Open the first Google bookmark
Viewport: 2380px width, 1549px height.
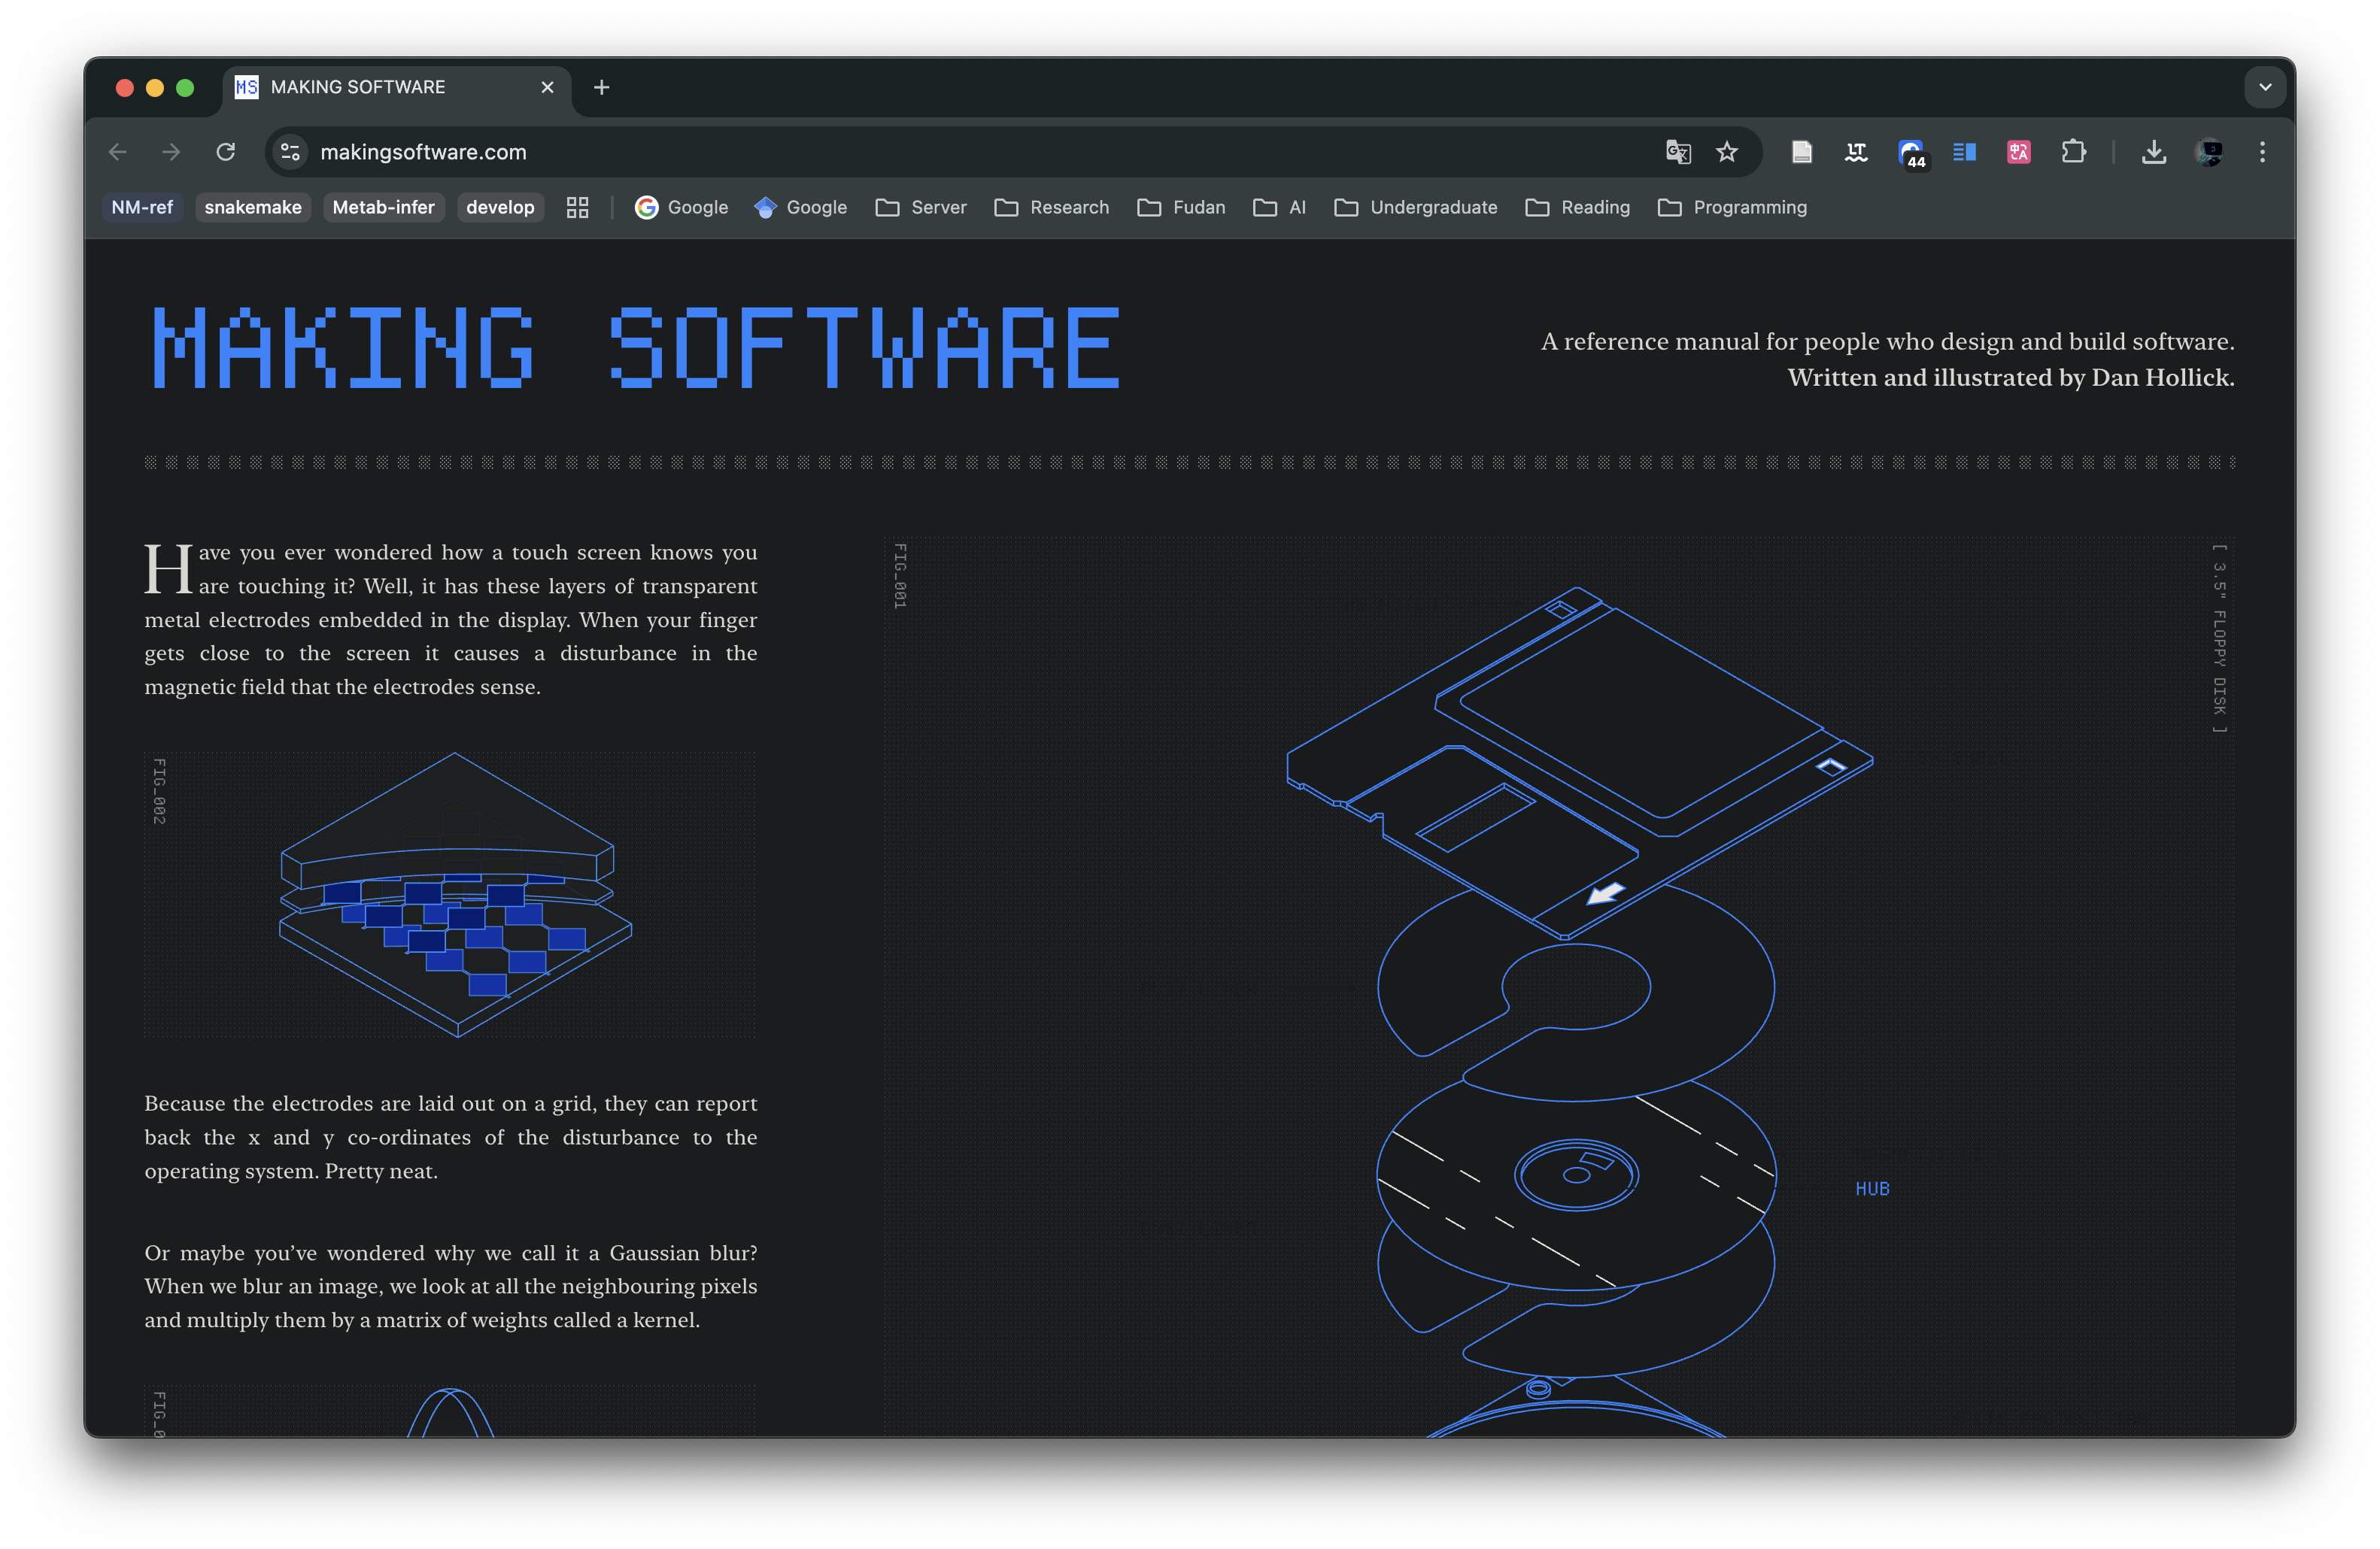(x=682, y=207)
